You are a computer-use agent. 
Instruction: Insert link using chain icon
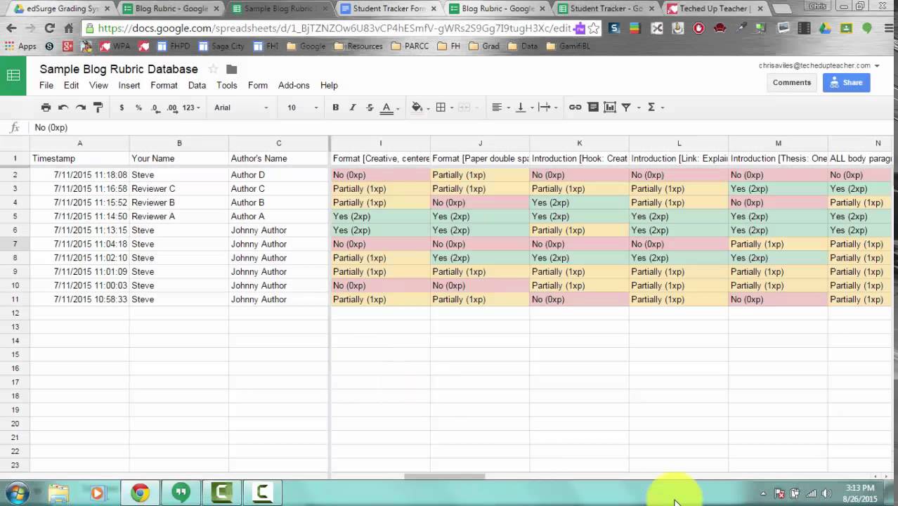coord(575,108)
